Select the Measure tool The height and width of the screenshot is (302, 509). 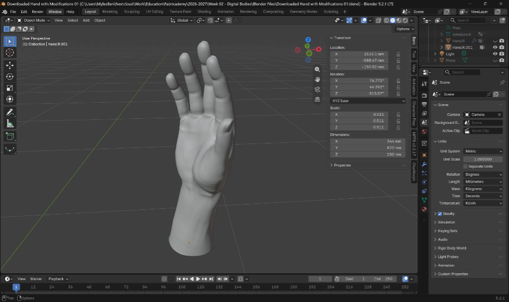pyautogui.click(x=10, y=124)
